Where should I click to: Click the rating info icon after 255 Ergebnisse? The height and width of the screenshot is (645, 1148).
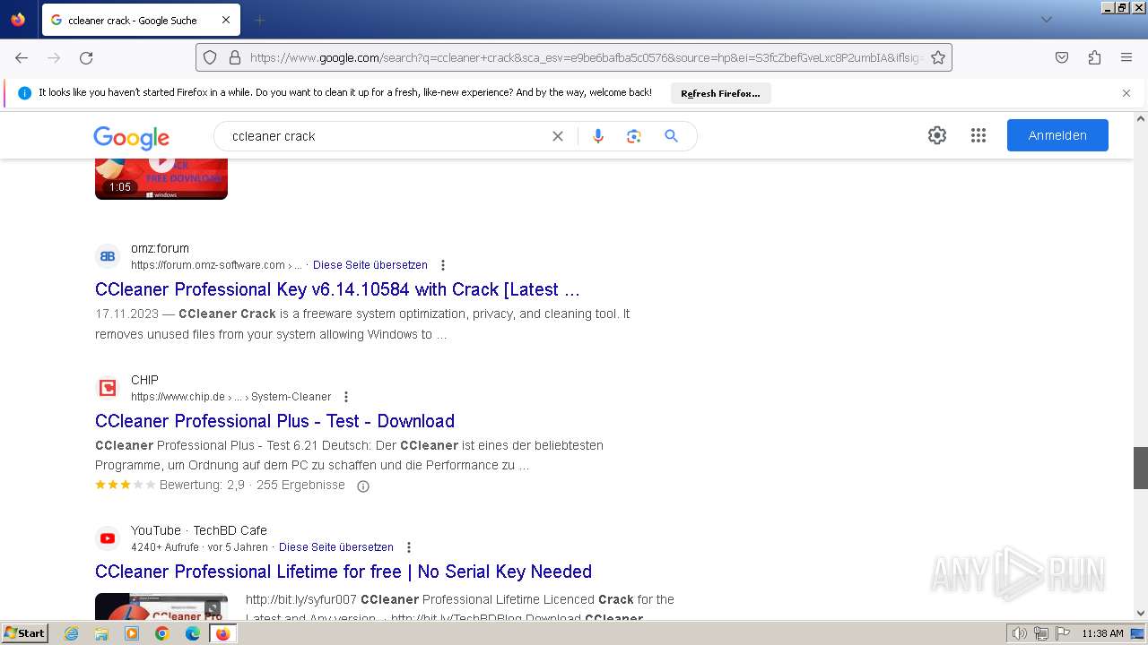363,486
